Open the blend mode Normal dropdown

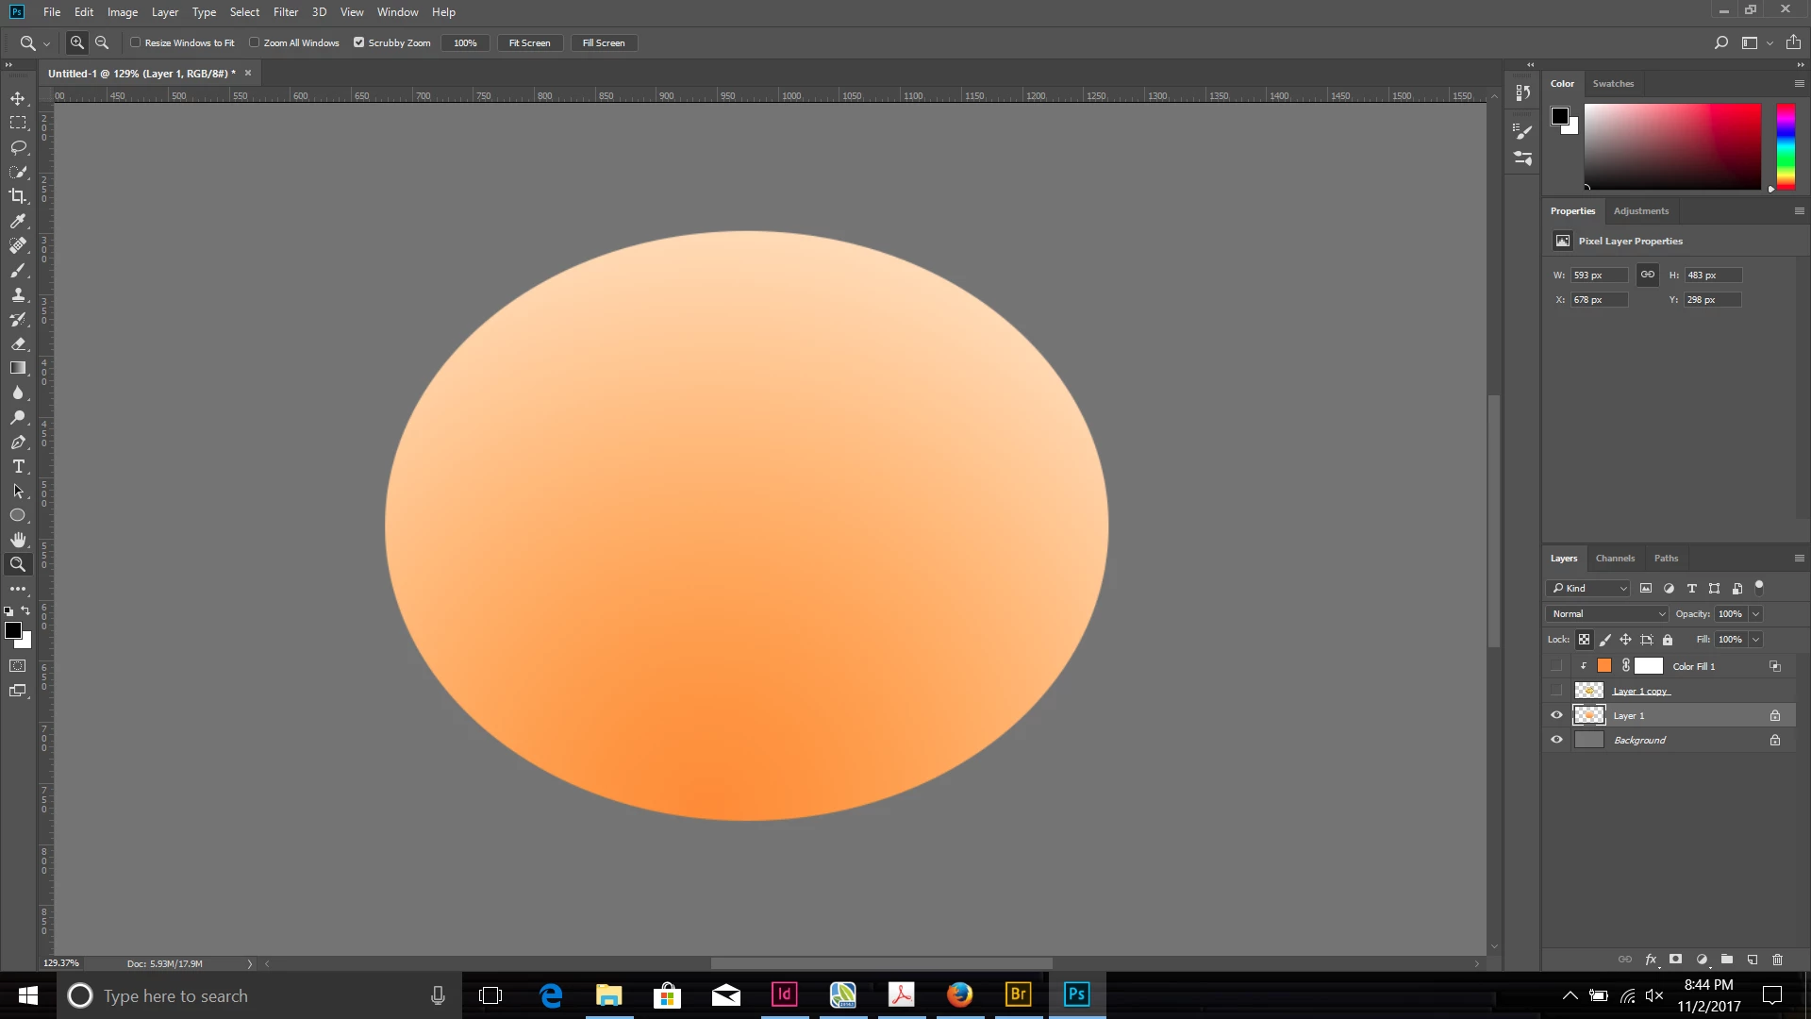1607,614
